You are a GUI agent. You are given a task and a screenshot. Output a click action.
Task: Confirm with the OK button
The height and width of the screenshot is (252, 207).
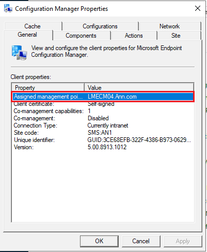[99, 241]
